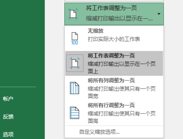Click text 缩减打印输出使其只有一个页面高
Screen dimensions: 183x139
coord(122,117)
